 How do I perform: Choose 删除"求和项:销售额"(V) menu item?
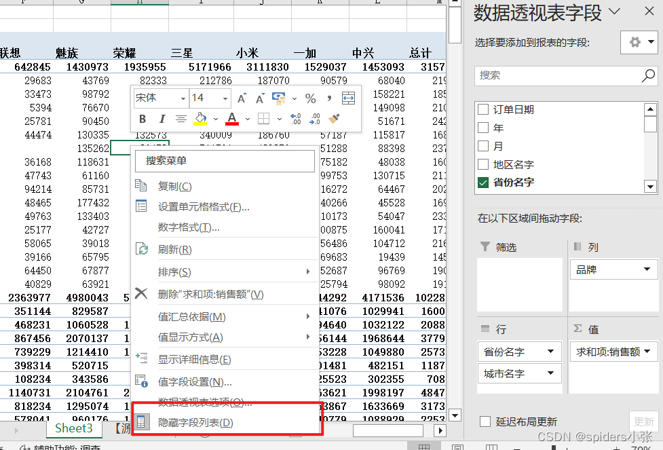pyautogui.click(x=225, y=295)
